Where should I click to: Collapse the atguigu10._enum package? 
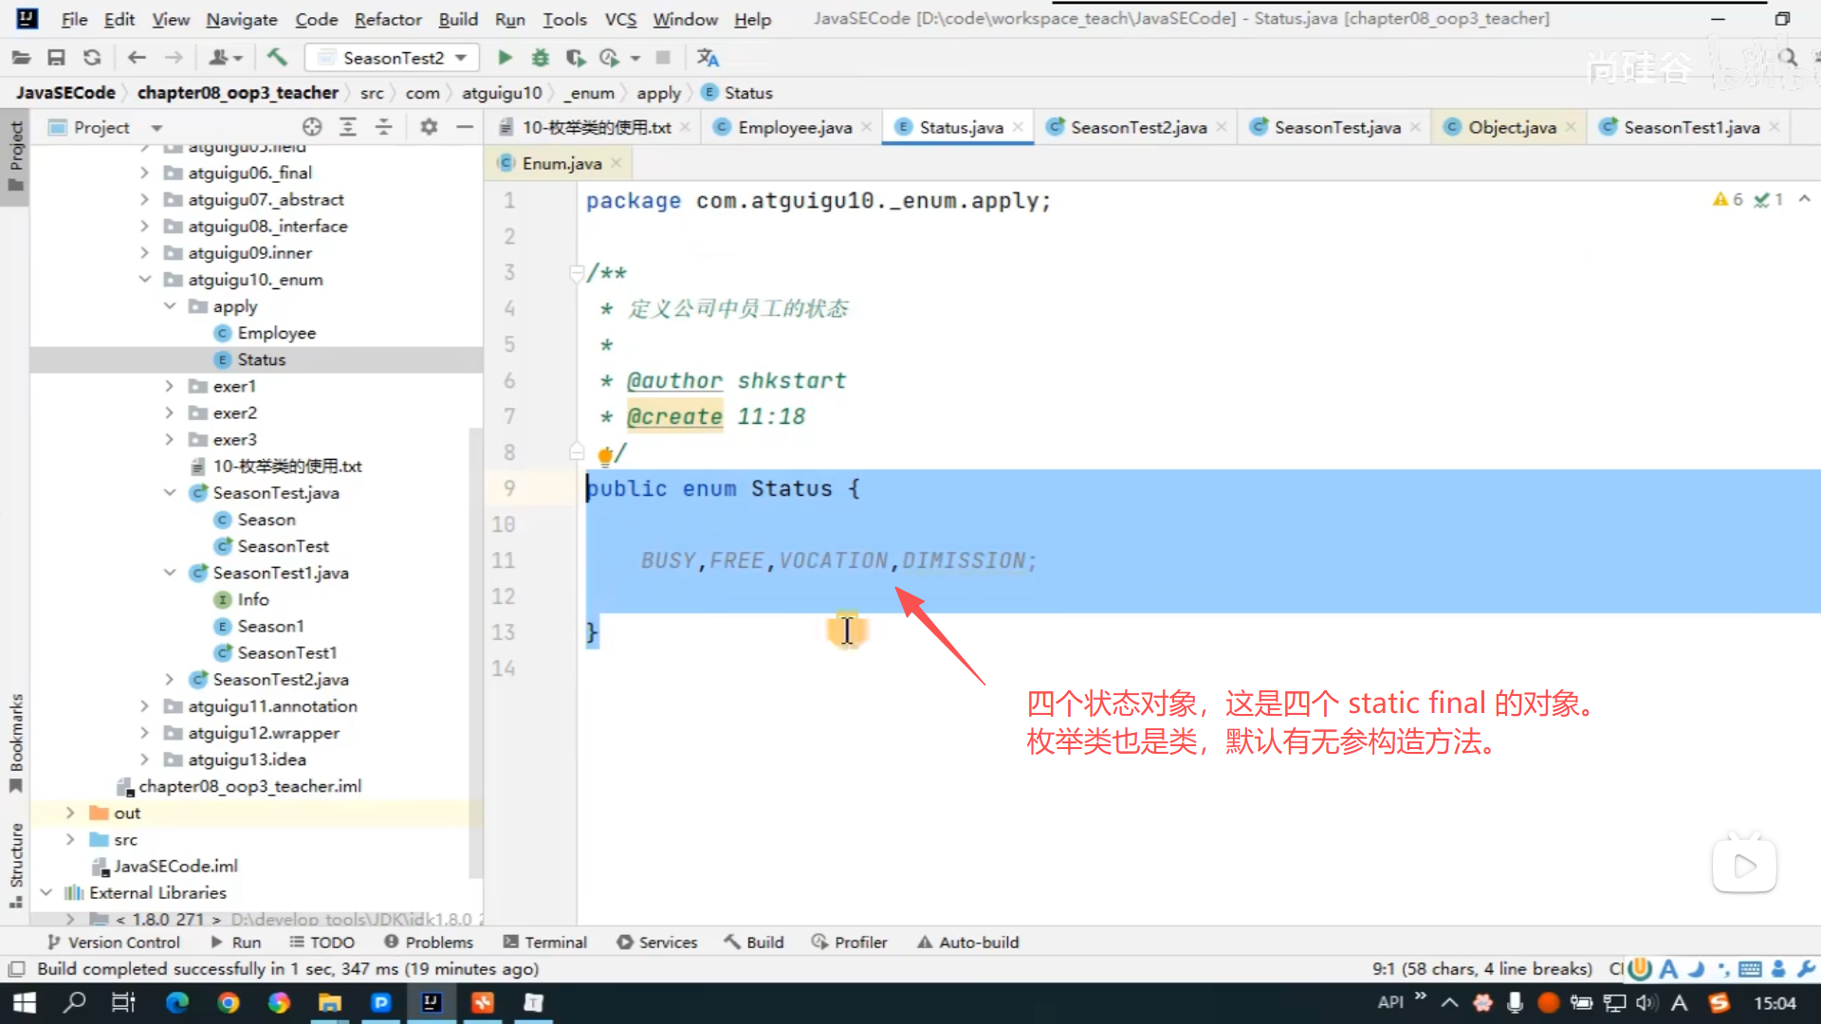pos(145,279)
